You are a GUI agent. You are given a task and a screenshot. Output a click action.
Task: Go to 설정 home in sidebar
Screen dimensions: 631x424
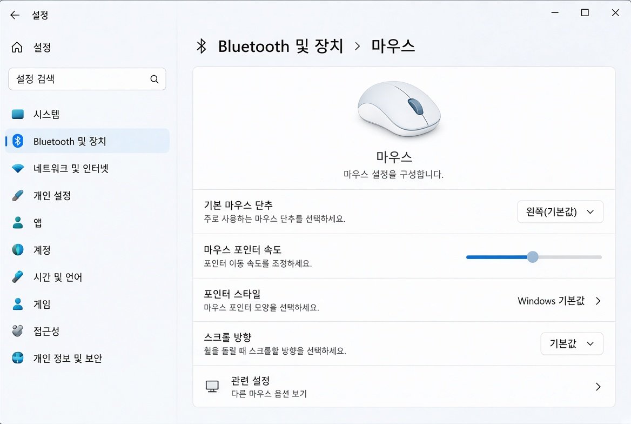pos(87,47)
